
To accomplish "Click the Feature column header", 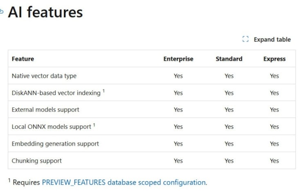I will 23,59.
